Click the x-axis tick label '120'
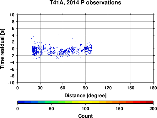The image size is (157, 118). click(x=108, y=88)
